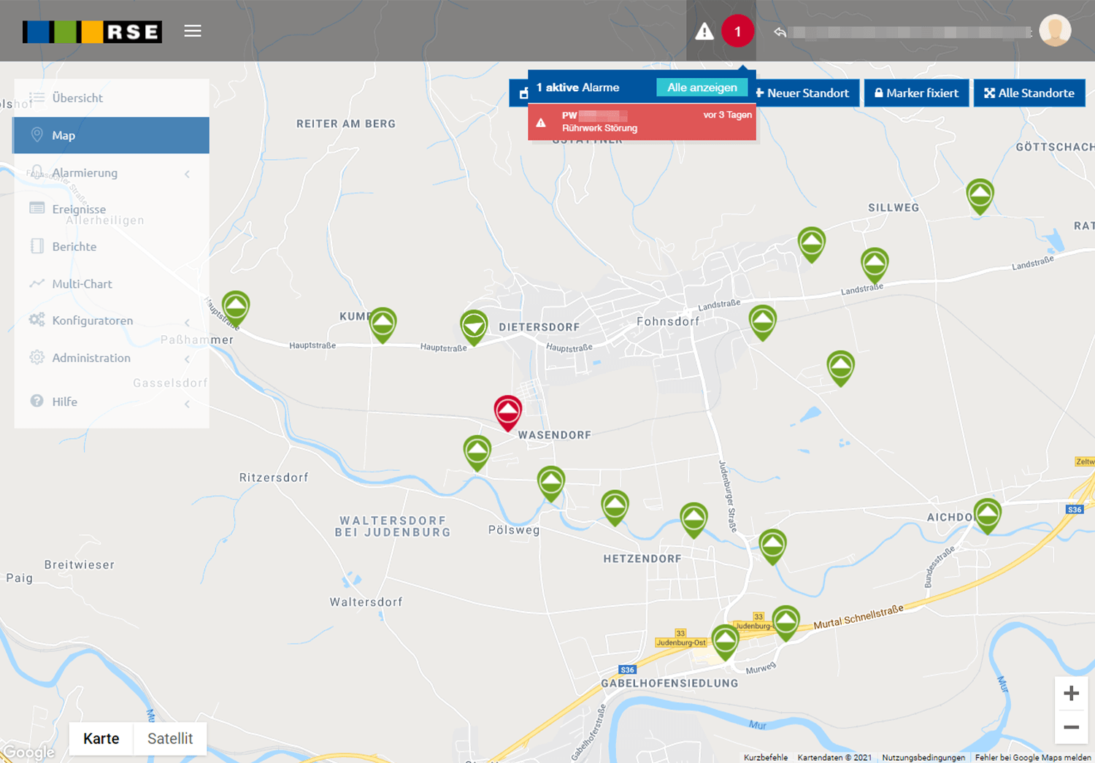Click the red alarm count badge

pyautogui.click(x=737, y=31)
